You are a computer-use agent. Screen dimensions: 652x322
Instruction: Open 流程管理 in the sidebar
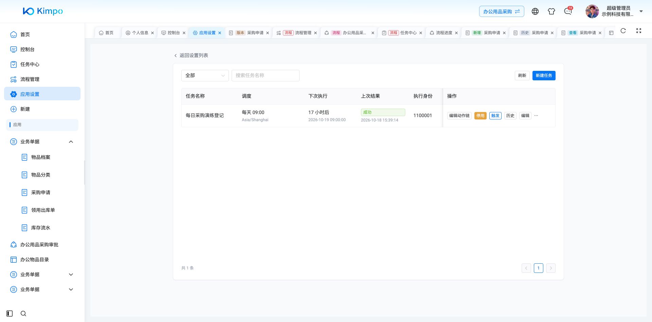click(42, 79)
